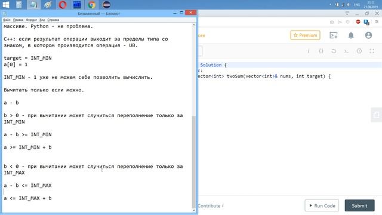Open the editor settings icon
382x215 pixels.
point(359,51)
